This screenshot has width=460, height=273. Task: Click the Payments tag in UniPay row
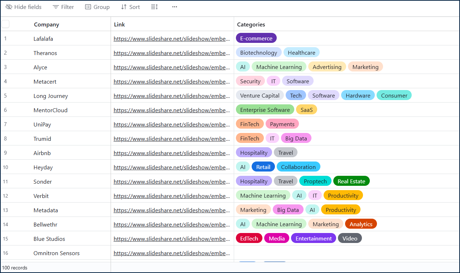coord(282,124)
